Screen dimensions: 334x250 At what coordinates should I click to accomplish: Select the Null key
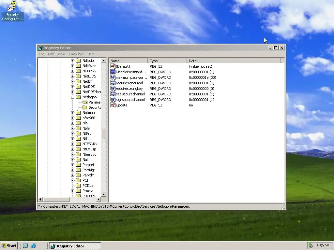[85, 160]
